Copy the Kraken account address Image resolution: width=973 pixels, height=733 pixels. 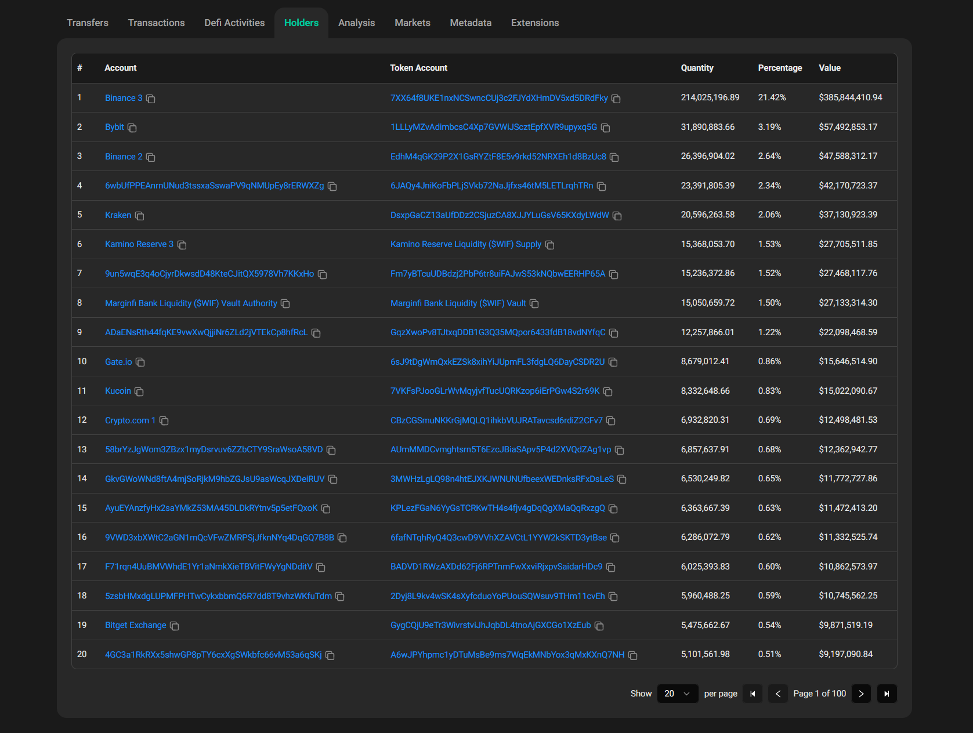[140, 216]
